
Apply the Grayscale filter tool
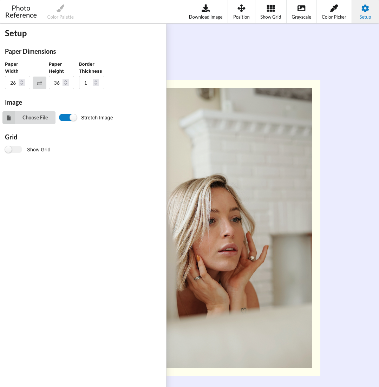[301, 12]
